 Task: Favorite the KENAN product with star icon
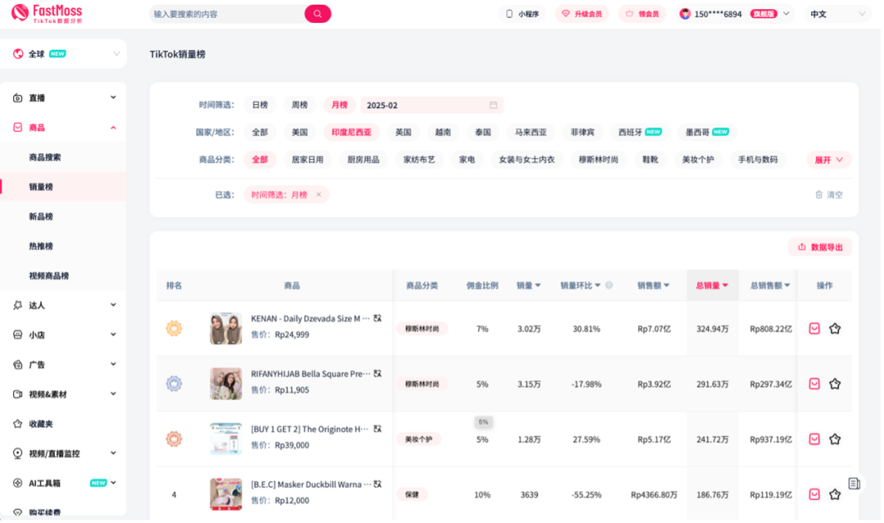(x=835, y=328)
